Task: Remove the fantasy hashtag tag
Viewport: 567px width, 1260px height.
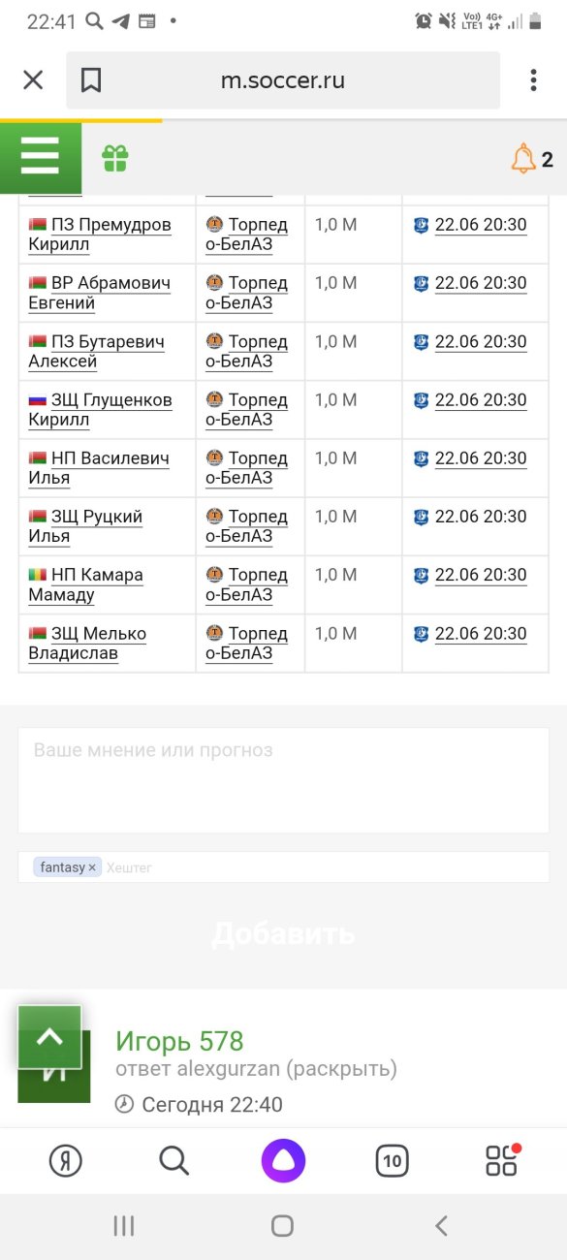Action: pyautogui.click(x=92, y=867)
